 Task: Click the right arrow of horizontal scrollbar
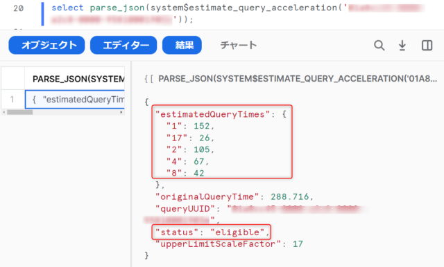coord(121,112)
